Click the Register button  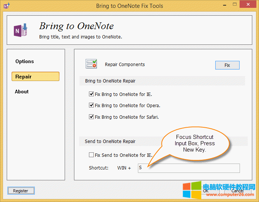[21, 191]
